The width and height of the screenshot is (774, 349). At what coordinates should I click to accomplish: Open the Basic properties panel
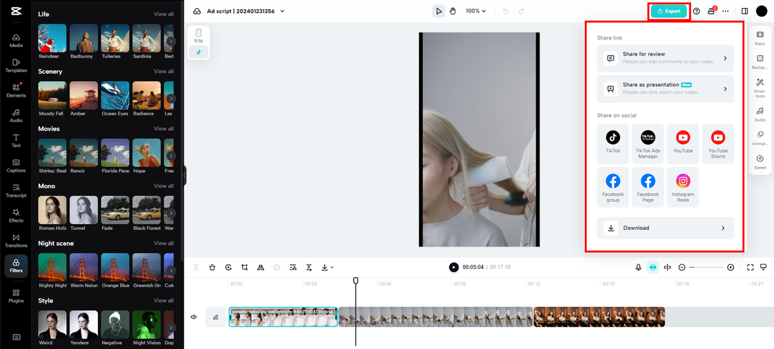[x=760, y=38]
